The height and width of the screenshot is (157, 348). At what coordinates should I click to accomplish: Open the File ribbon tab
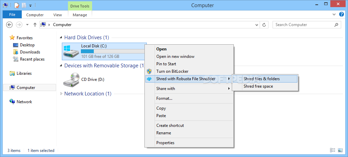tap(12, 15)
